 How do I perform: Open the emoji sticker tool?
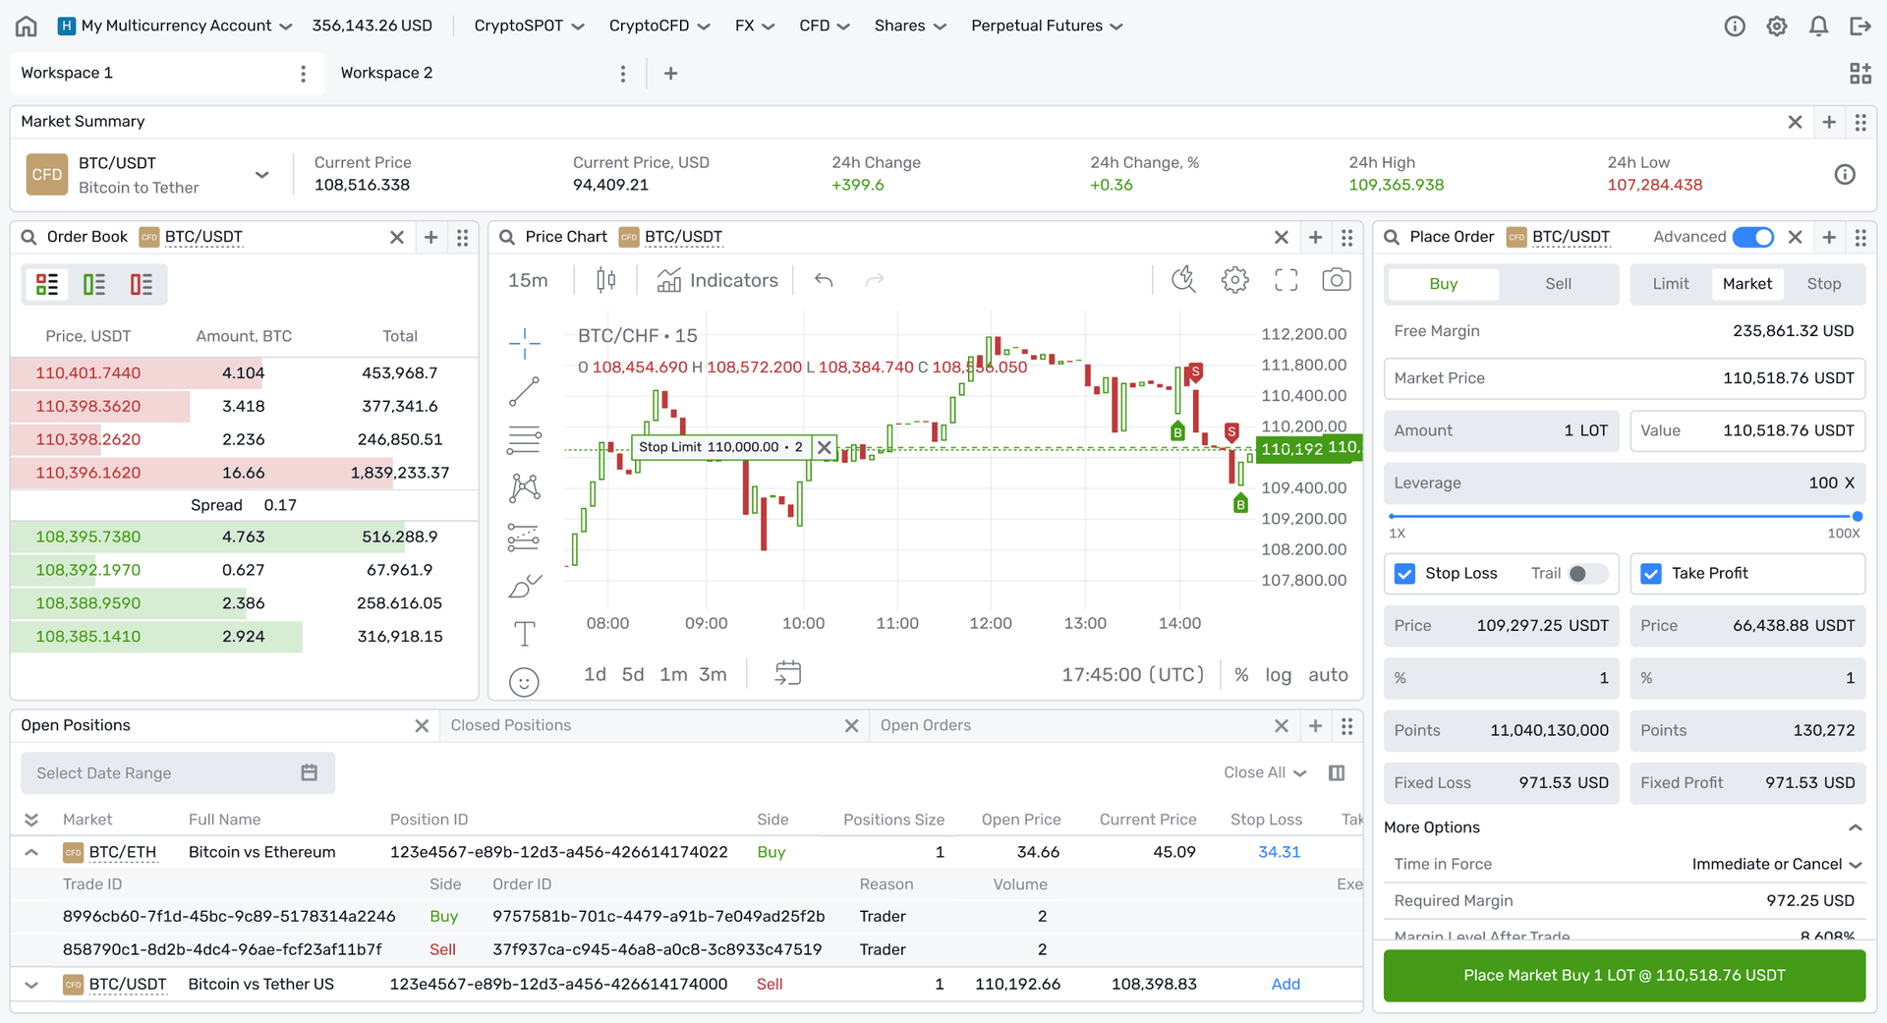click(525, 682)
